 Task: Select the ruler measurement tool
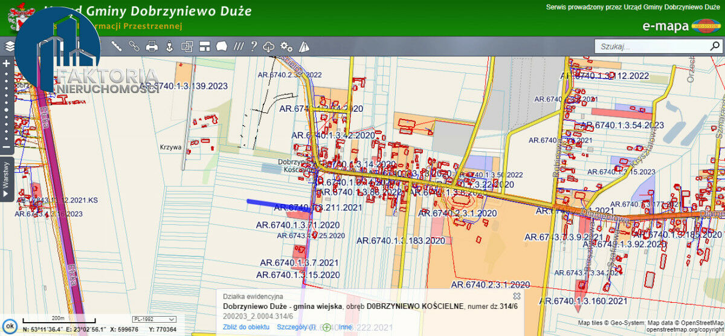click(116, 46)
